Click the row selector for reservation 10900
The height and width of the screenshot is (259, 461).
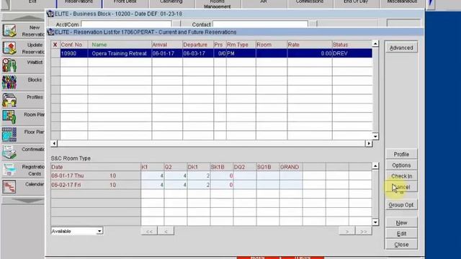55,53
